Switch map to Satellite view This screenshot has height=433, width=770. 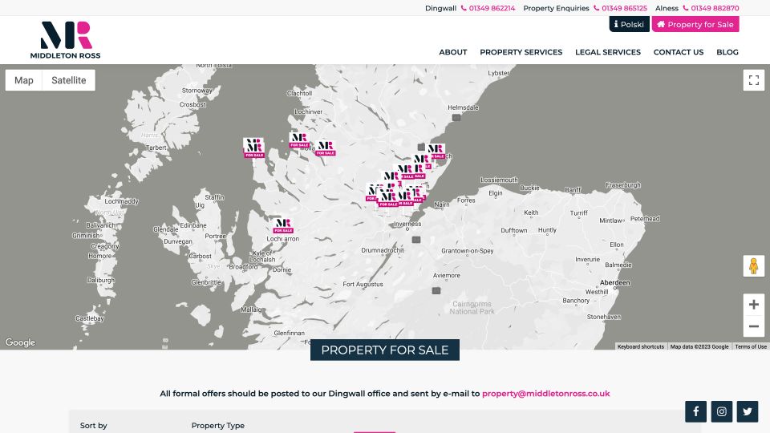[69, 80]
